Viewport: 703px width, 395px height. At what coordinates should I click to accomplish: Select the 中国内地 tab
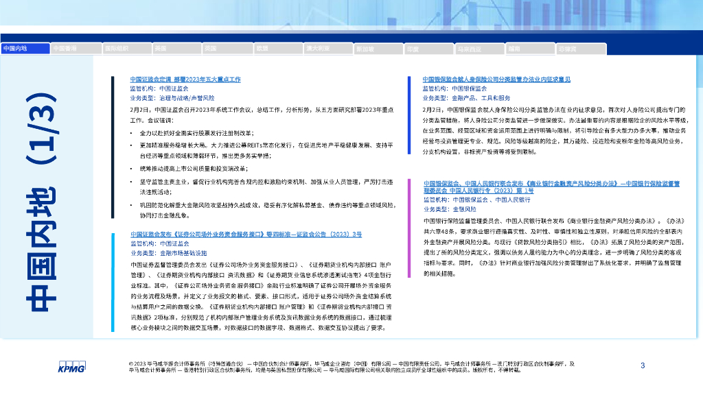25,49
